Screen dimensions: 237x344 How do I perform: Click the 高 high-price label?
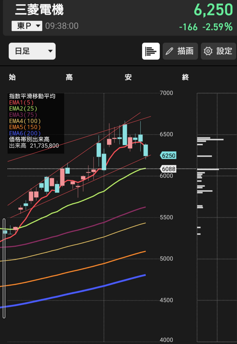[x=69, y=77]
